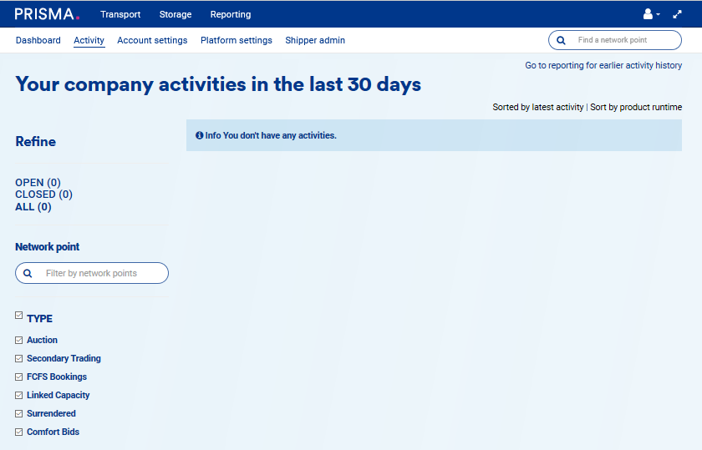Open Go to reporting for earlier activity history
Screen dimensions: 702x450
click(x=603, y=65)
